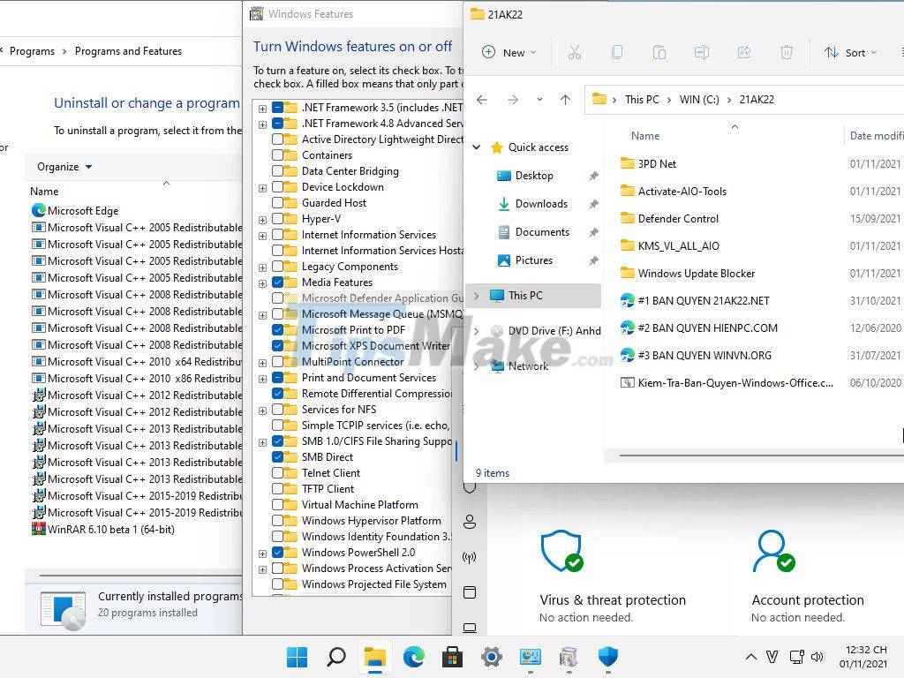
Task: Open the Microsoft Edge entry icon in programs list
Action: click(x=39, y=210)
